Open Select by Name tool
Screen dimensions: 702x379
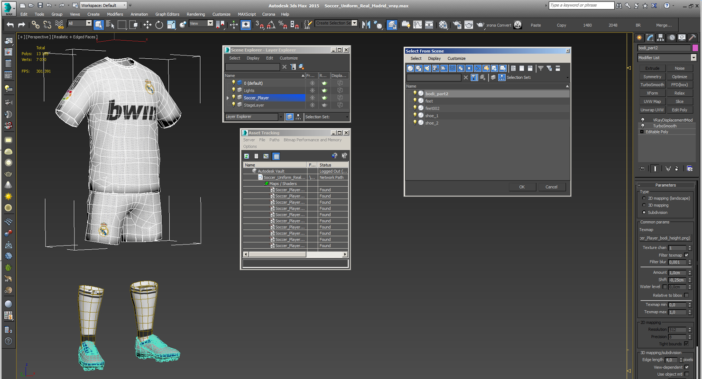click(x=110, y=25)
